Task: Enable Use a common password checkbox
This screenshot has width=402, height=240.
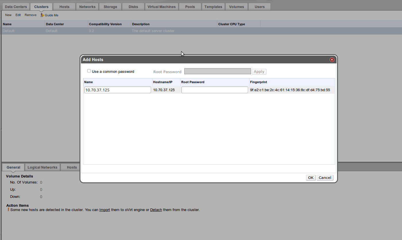Action: coord(89,71)
